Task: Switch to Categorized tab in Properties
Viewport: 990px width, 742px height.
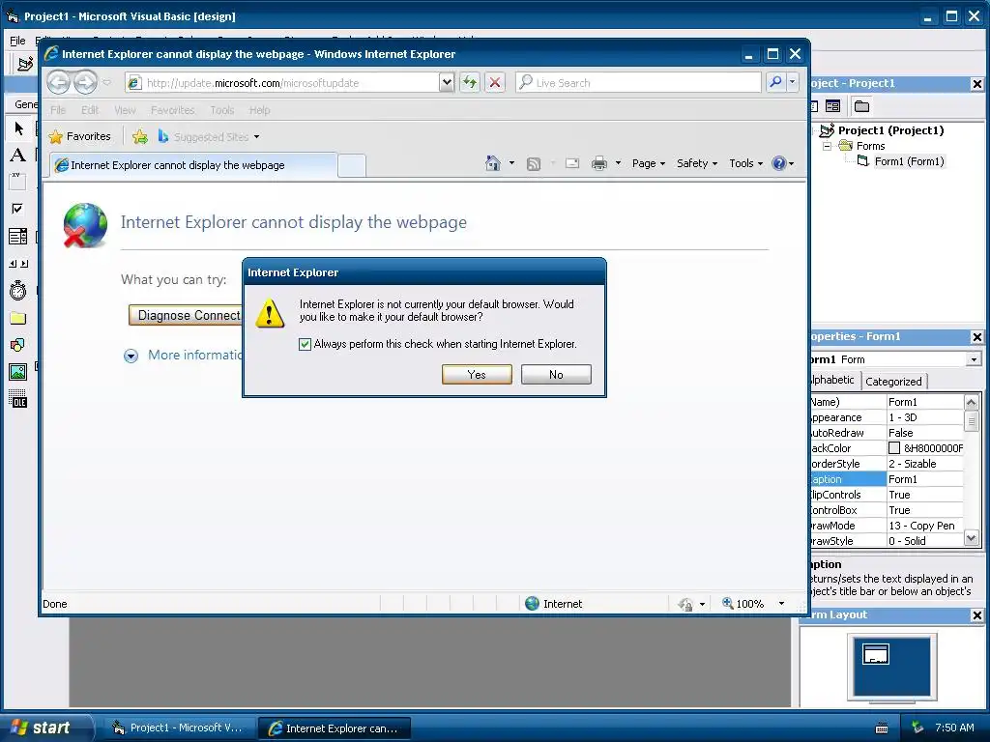Action: [892, 381]
